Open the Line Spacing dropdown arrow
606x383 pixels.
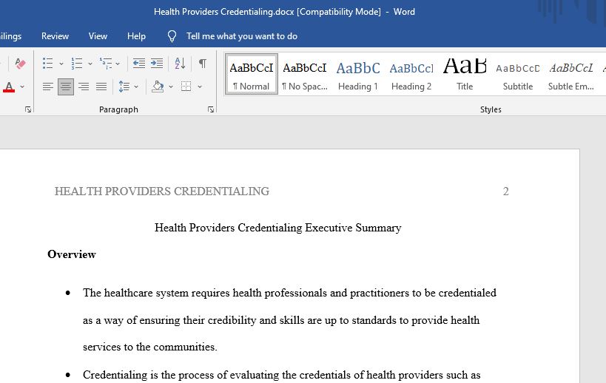pyautogui.click(x=136, y=87)
